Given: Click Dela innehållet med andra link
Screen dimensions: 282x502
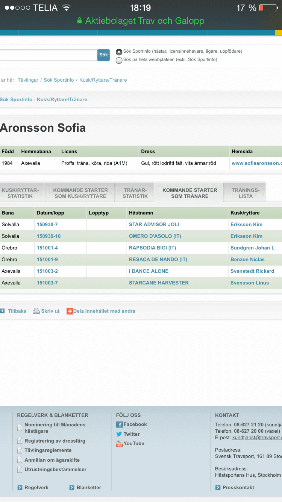Looking at the screenshot, I should coord(104,311).
